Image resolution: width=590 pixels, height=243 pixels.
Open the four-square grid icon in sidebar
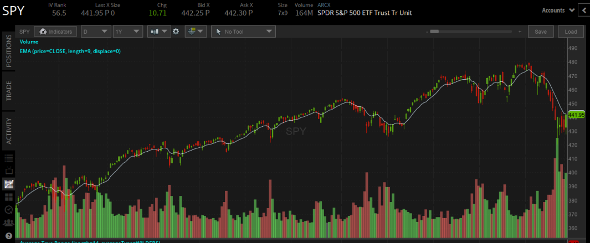9,197
